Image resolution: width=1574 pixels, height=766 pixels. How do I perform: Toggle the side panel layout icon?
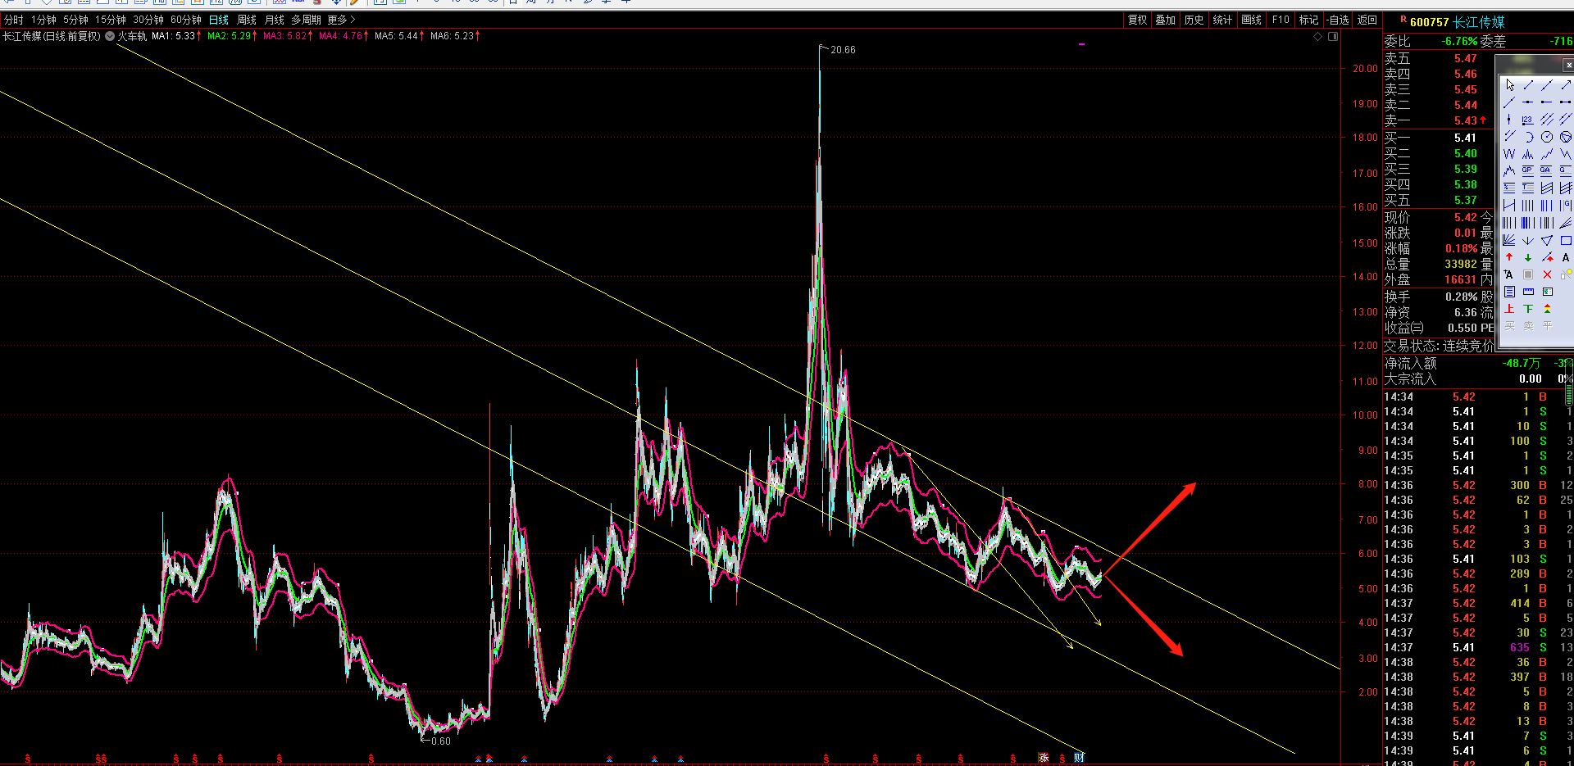(1333, 36)
